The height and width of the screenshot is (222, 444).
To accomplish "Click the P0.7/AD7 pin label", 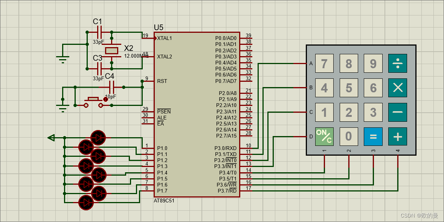I will (226, 81).
